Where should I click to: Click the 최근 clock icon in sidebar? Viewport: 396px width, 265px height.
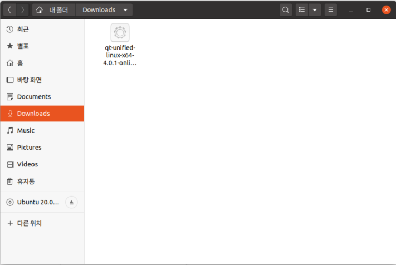pyautogui.click(x=9, y=30)
